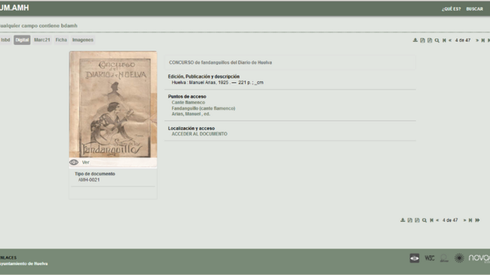
Task: Select the Digital view tab
Action: pos(22,40)
